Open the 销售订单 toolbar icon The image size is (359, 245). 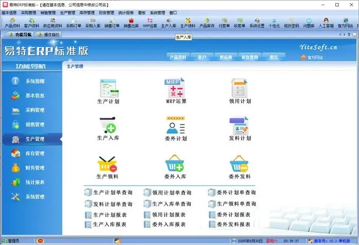(x=112, y=23)
